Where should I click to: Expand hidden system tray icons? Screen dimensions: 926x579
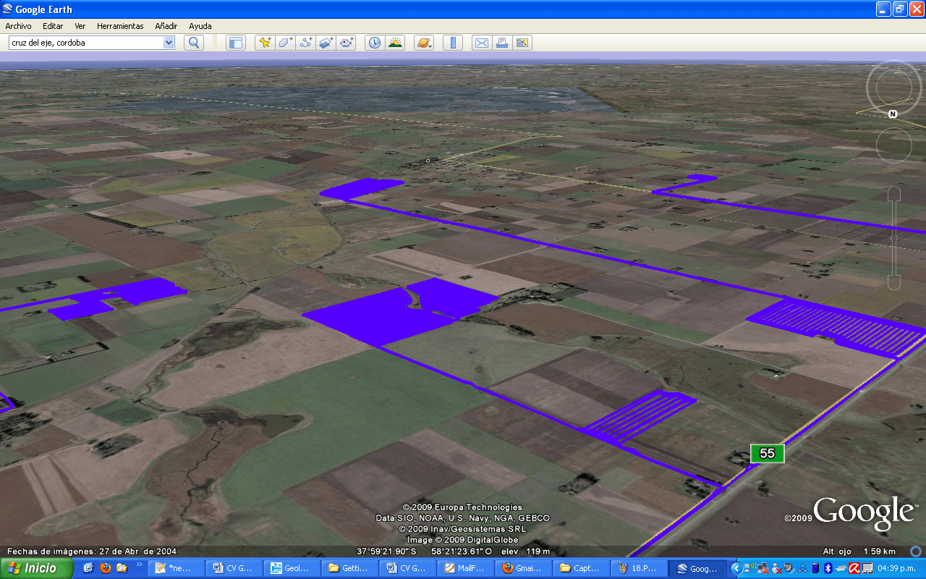click(737, 568)
